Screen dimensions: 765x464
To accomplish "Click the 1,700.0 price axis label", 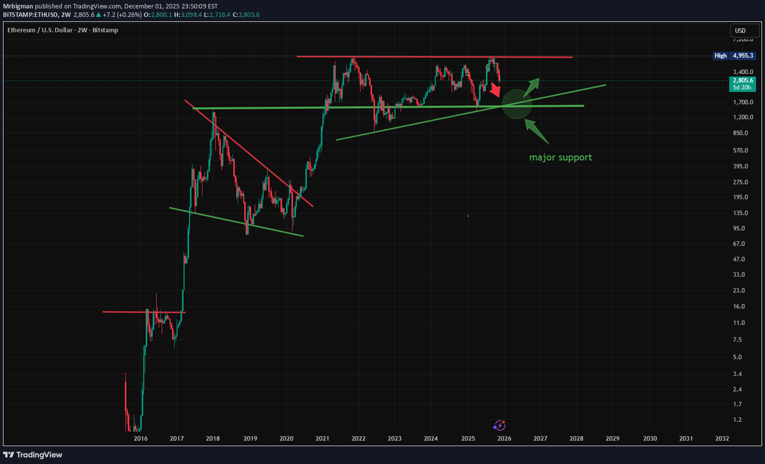I will (743, 102).
